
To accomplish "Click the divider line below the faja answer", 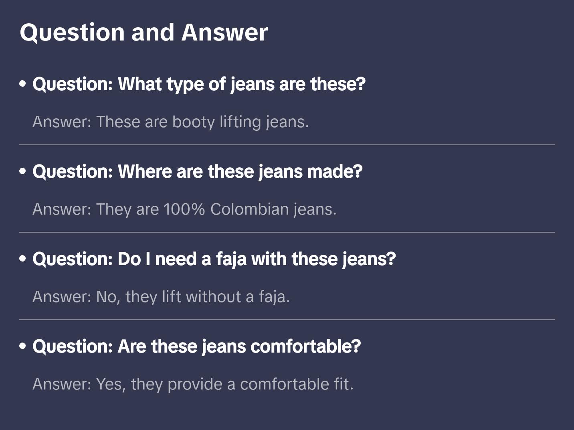I will pyautogui.click(x=287, y=320).
